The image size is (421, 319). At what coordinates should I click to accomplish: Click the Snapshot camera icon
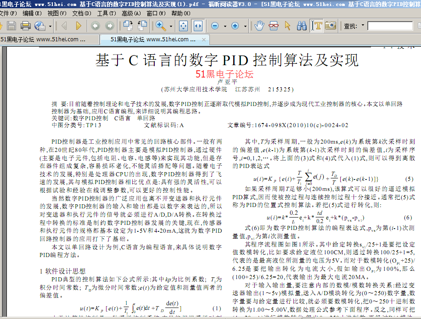331,26
